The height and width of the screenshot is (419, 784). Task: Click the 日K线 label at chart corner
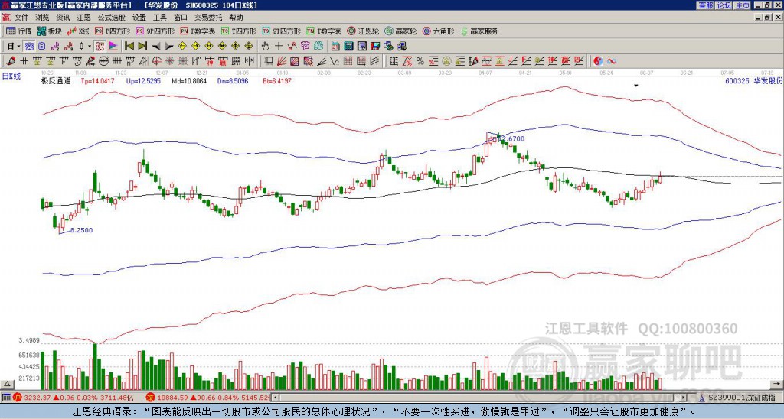click(11, 76)
